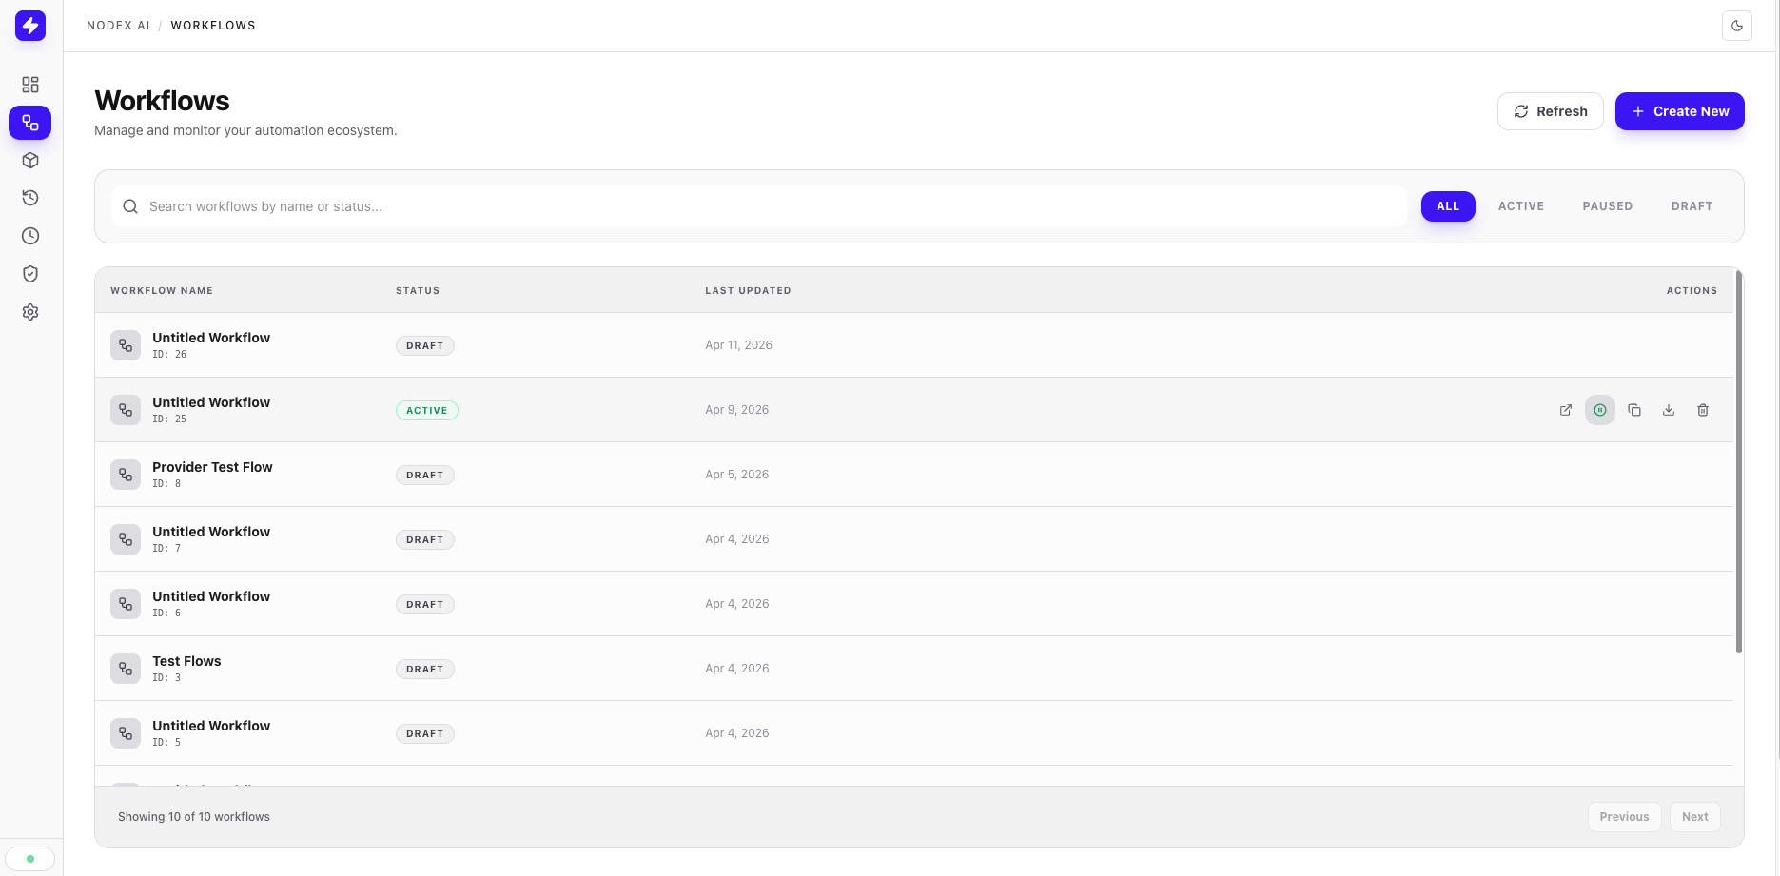Delete workflow ID 25 with trash icon

1703,410
